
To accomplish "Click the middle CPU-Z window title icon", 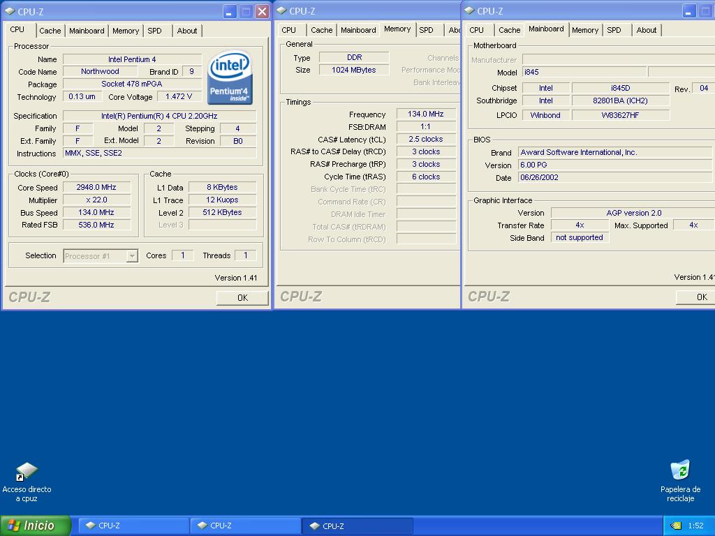I will [281, 11].
